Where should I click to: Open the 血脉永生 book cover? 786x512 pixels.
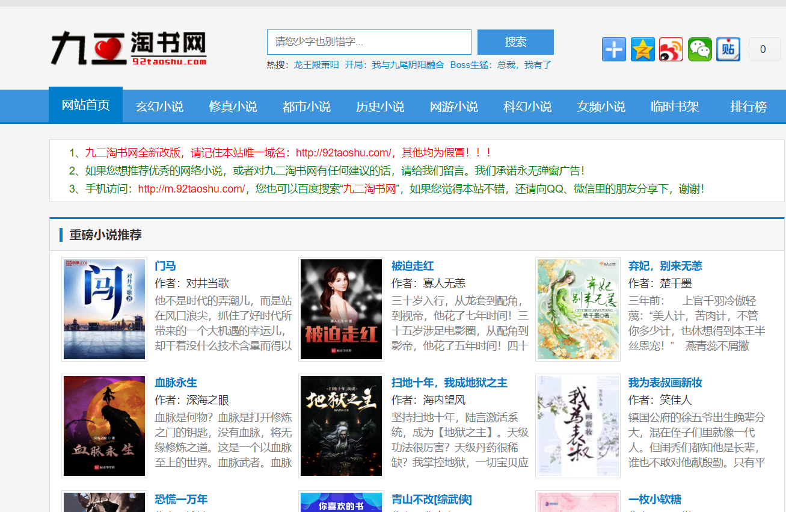(x=105, y=426)
